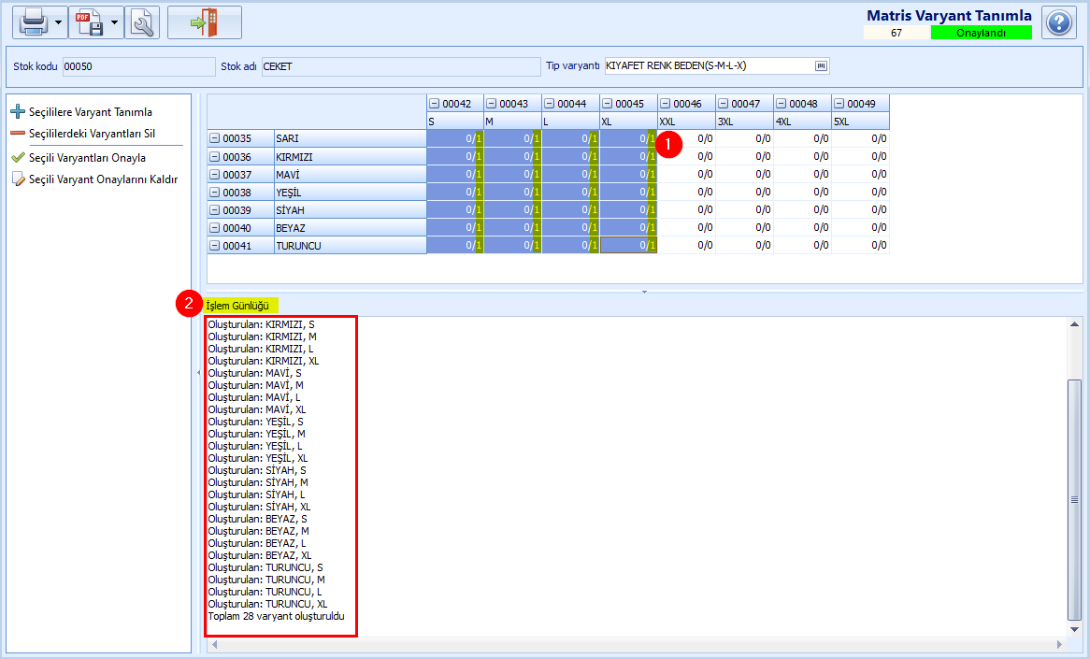Click the Tip varyantı field
Viewport: 1090px width, 659px height.
(717, 66)
